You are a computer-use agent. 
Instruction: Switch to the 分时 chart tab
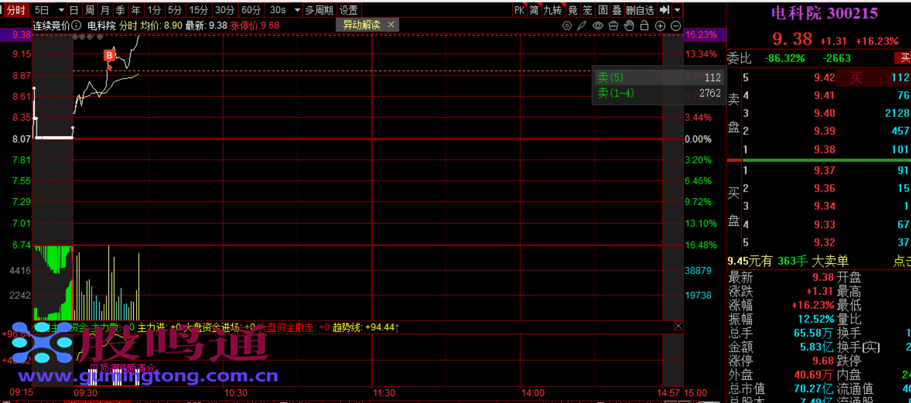pos(16,11)
